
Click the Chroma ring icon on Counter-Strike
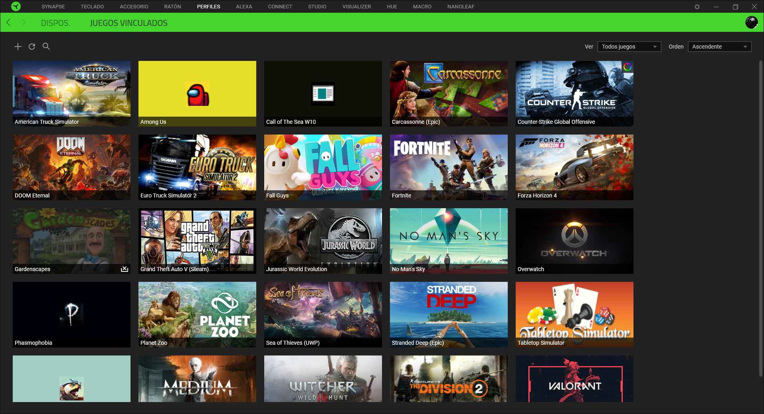coord(628,67)
